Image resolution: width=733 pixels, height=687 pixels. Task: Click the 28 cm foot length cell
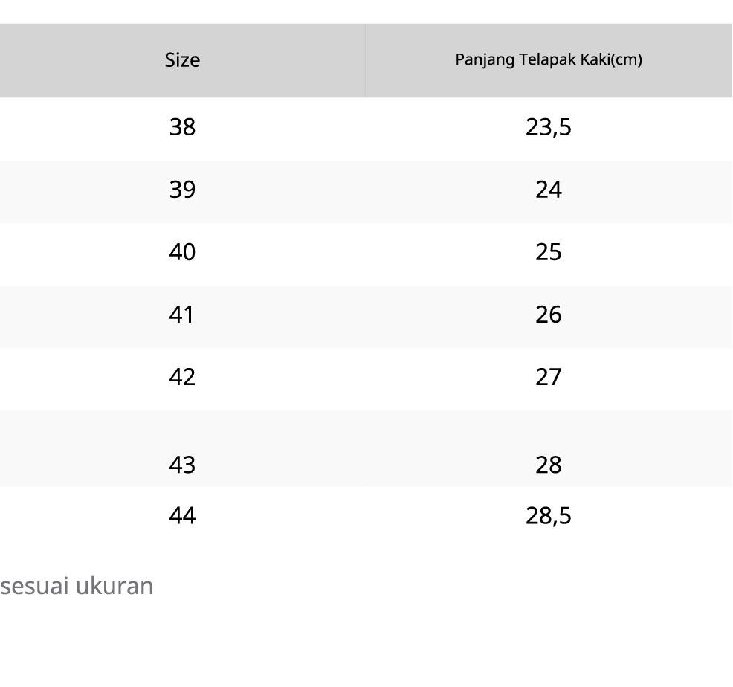pos(548,465)
